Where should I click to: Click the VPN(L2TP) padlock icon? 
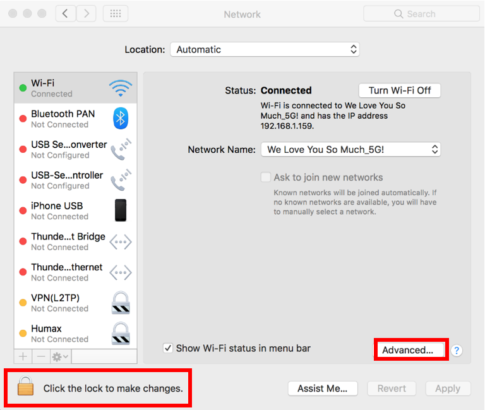coord(121,303)
